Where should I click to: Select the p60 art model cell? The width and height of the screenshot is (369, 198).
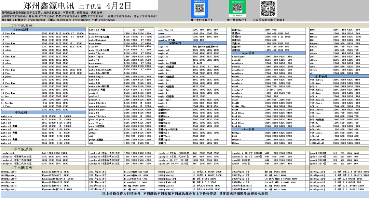click(x=106, y=129)
